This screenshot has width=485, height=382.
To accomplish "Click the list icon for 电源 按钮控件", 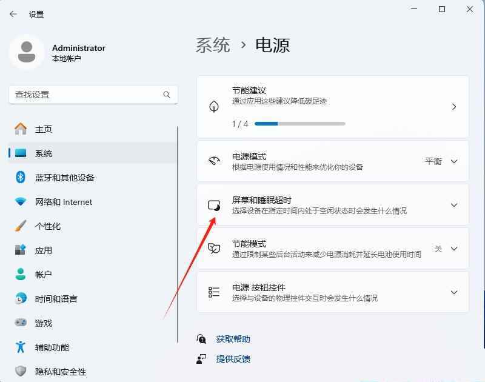I will [214, 292].
